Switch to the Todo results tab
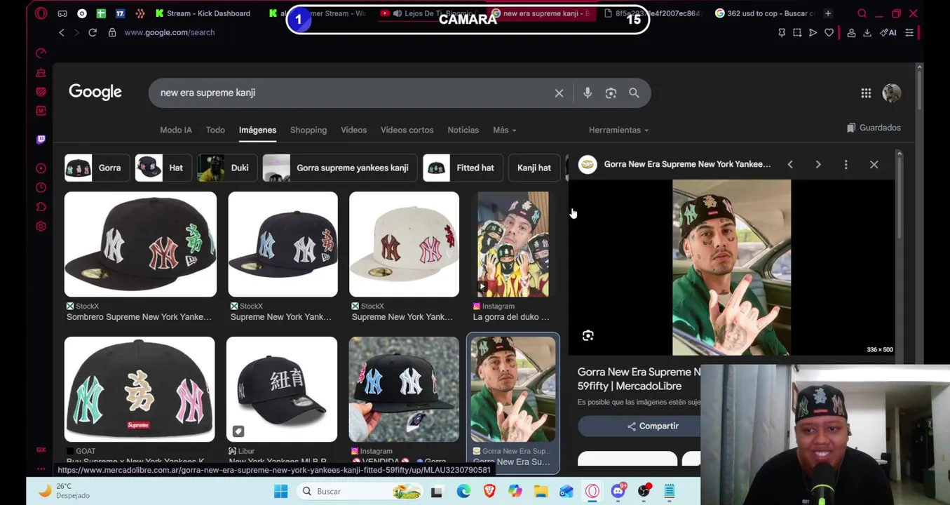This screenshot has width=950, height=505. coord(215,130)
